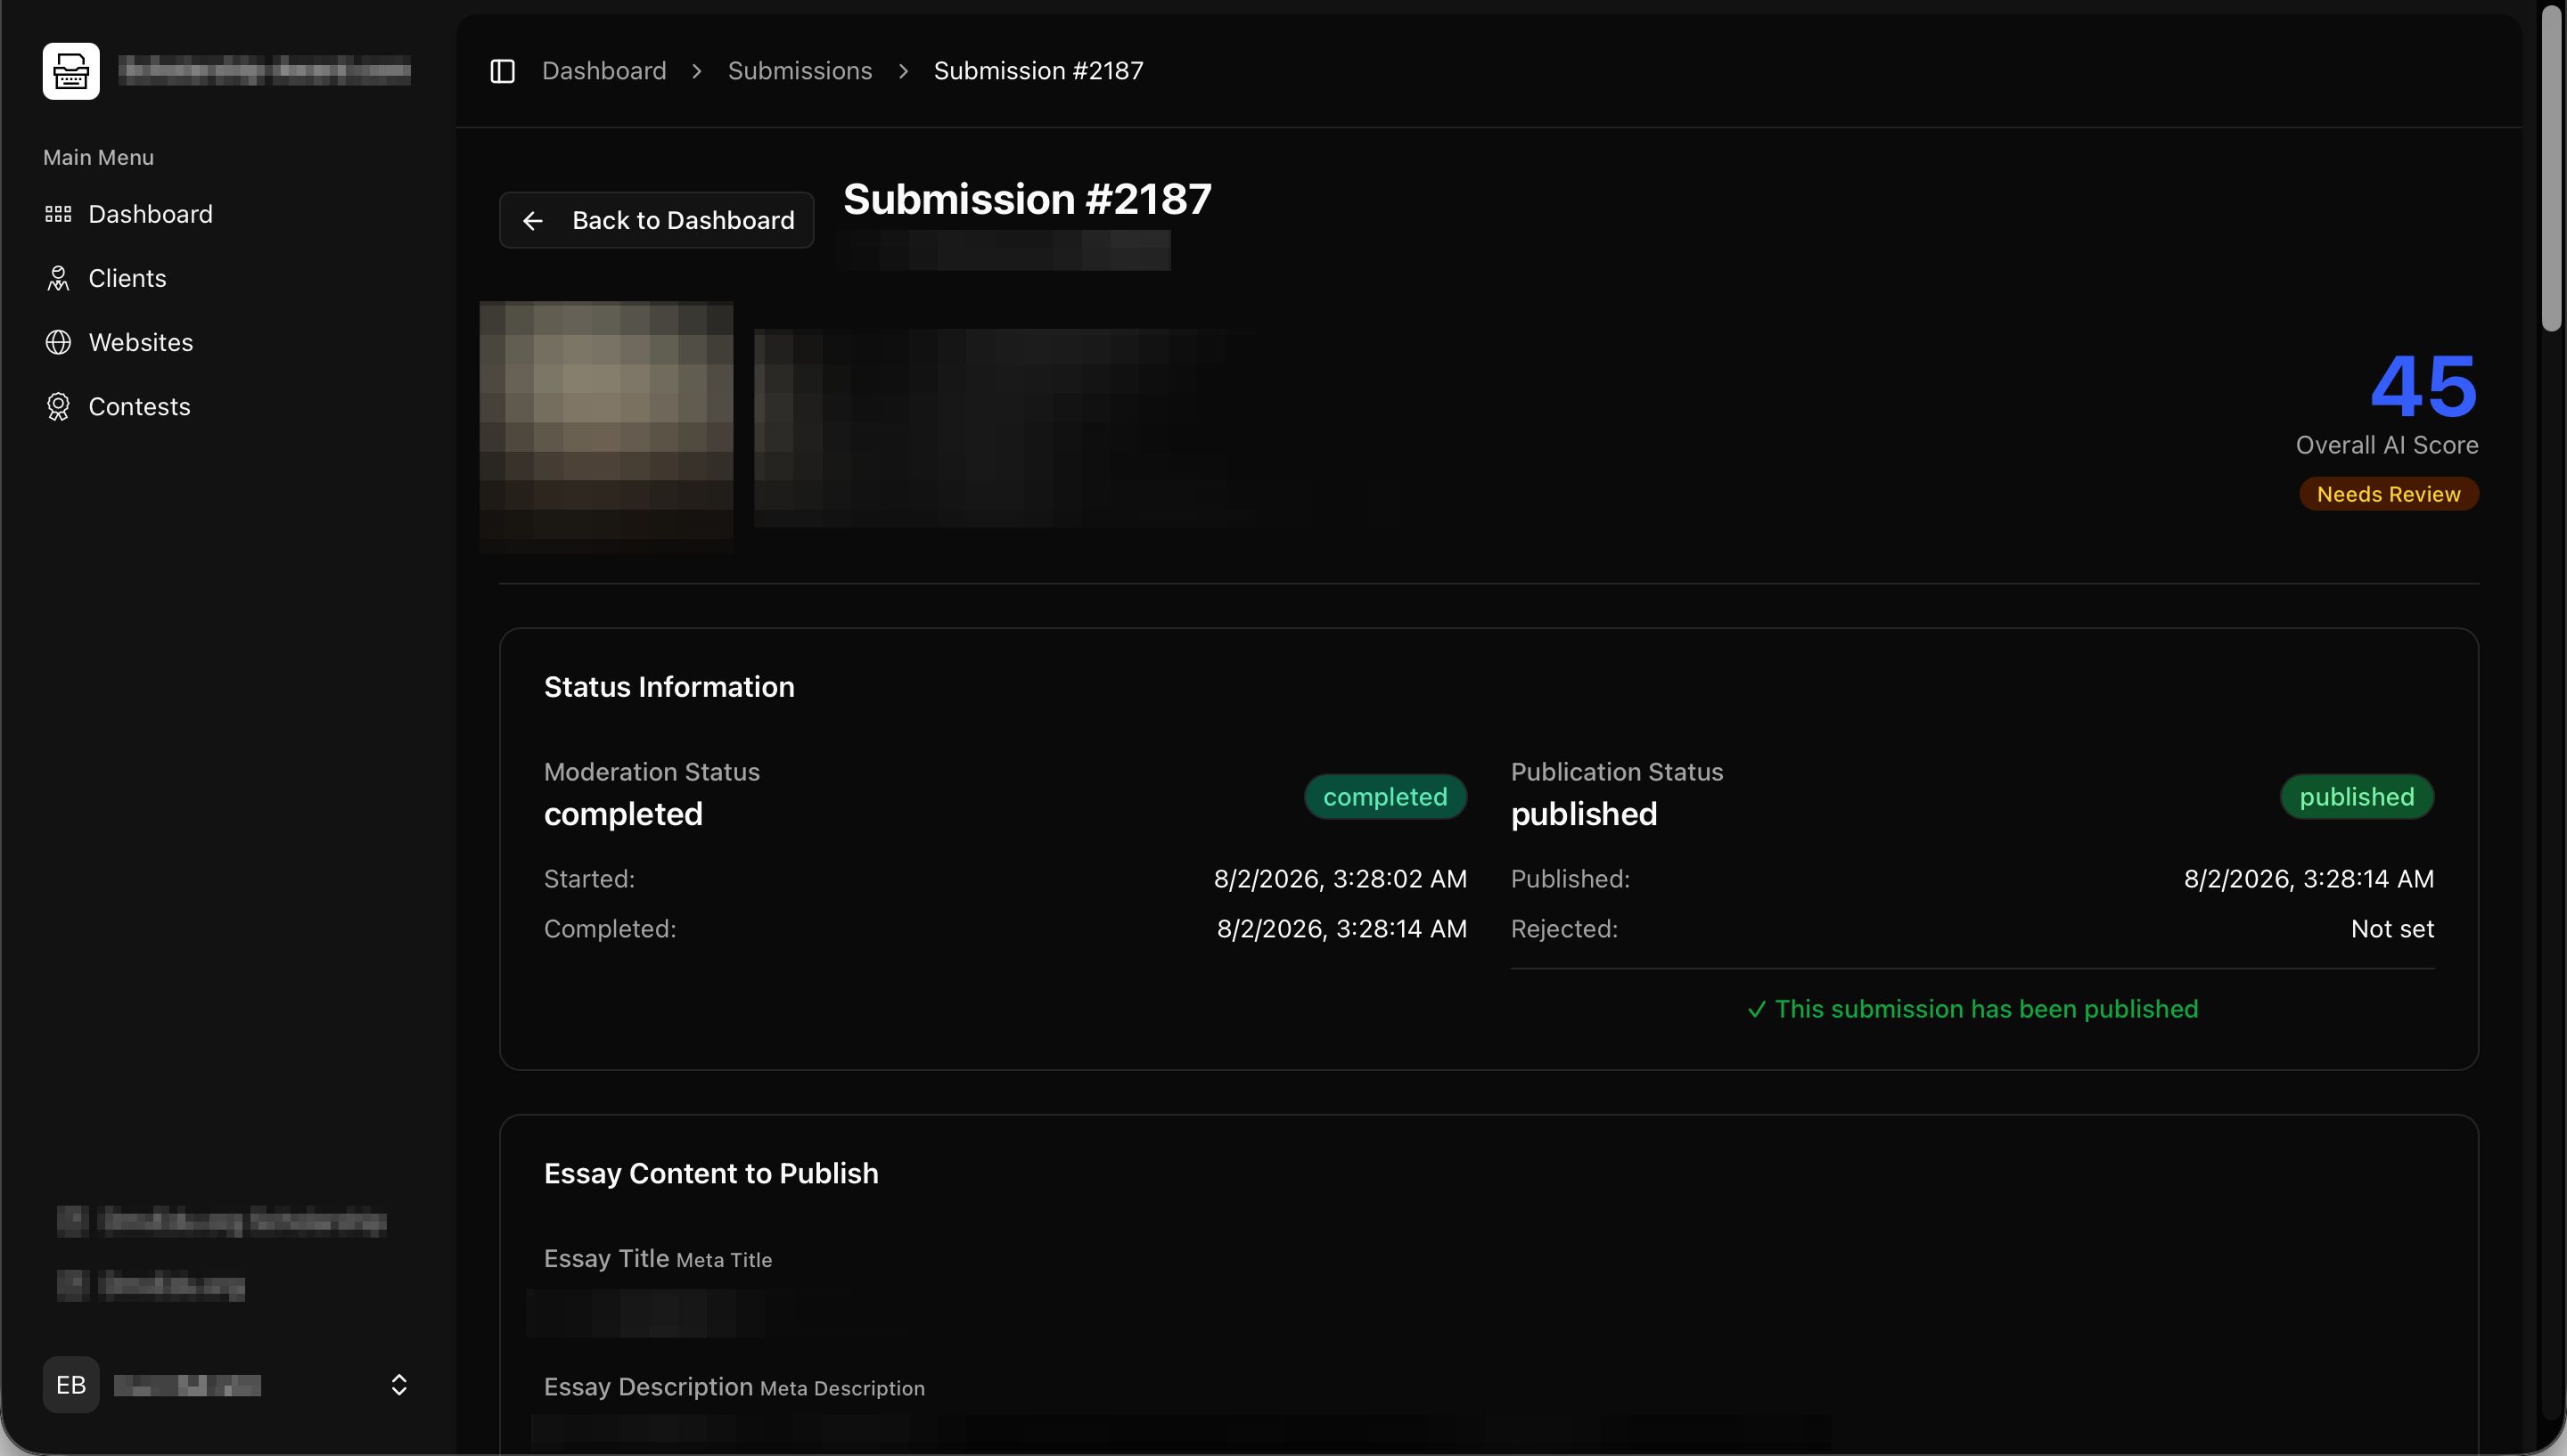
Task: Click the EB user avatar
Action: coord(71,1384)
